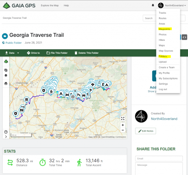Select Areas in account menu
Screen dimensions: 188x175
[162, 24]
